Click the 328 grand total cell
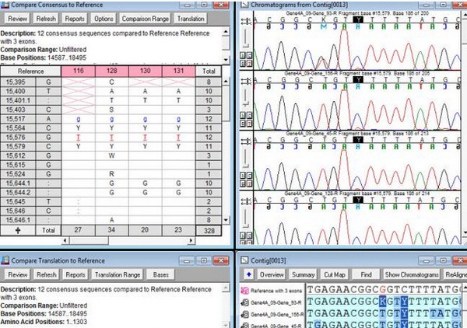 click(209, 231)
